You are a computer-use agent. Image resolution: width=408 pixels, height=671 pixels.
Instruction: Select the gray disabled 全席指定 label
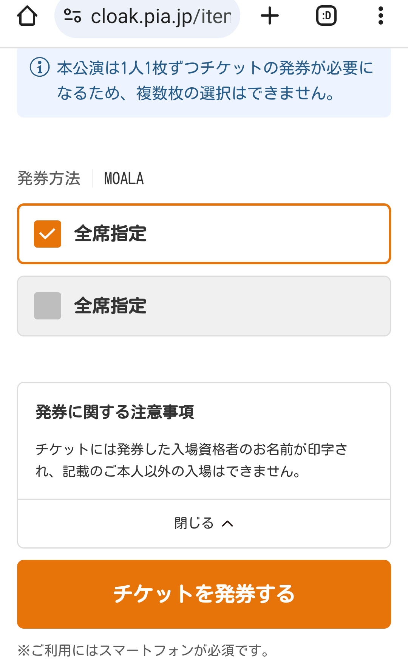point(110,306)
